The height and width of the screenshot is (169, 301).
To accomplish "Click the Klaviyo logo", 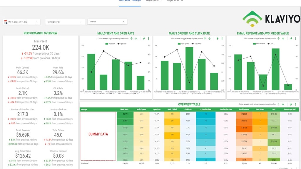I will (271, 19).
